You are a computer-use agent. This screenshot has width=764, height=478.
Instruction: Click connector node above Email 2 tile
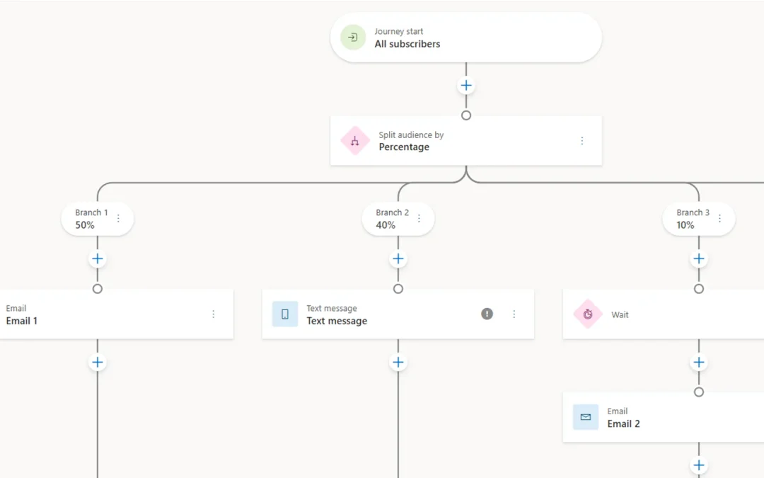coord(699,392)
